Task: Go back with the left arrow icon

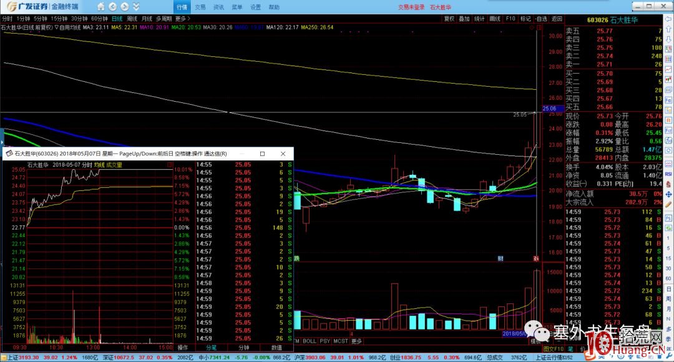Action: (112, 6)
